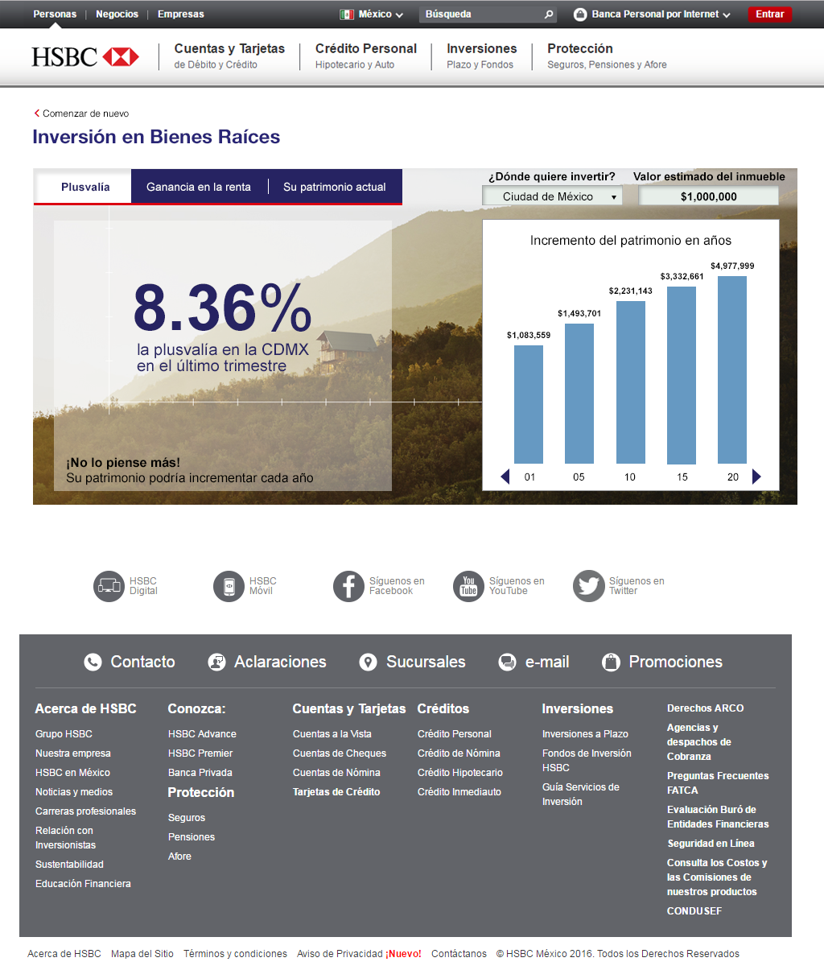Click the year 01 chart bar
Screen dimensions: 824x966
pyautogui.click(x=529, y=405)
